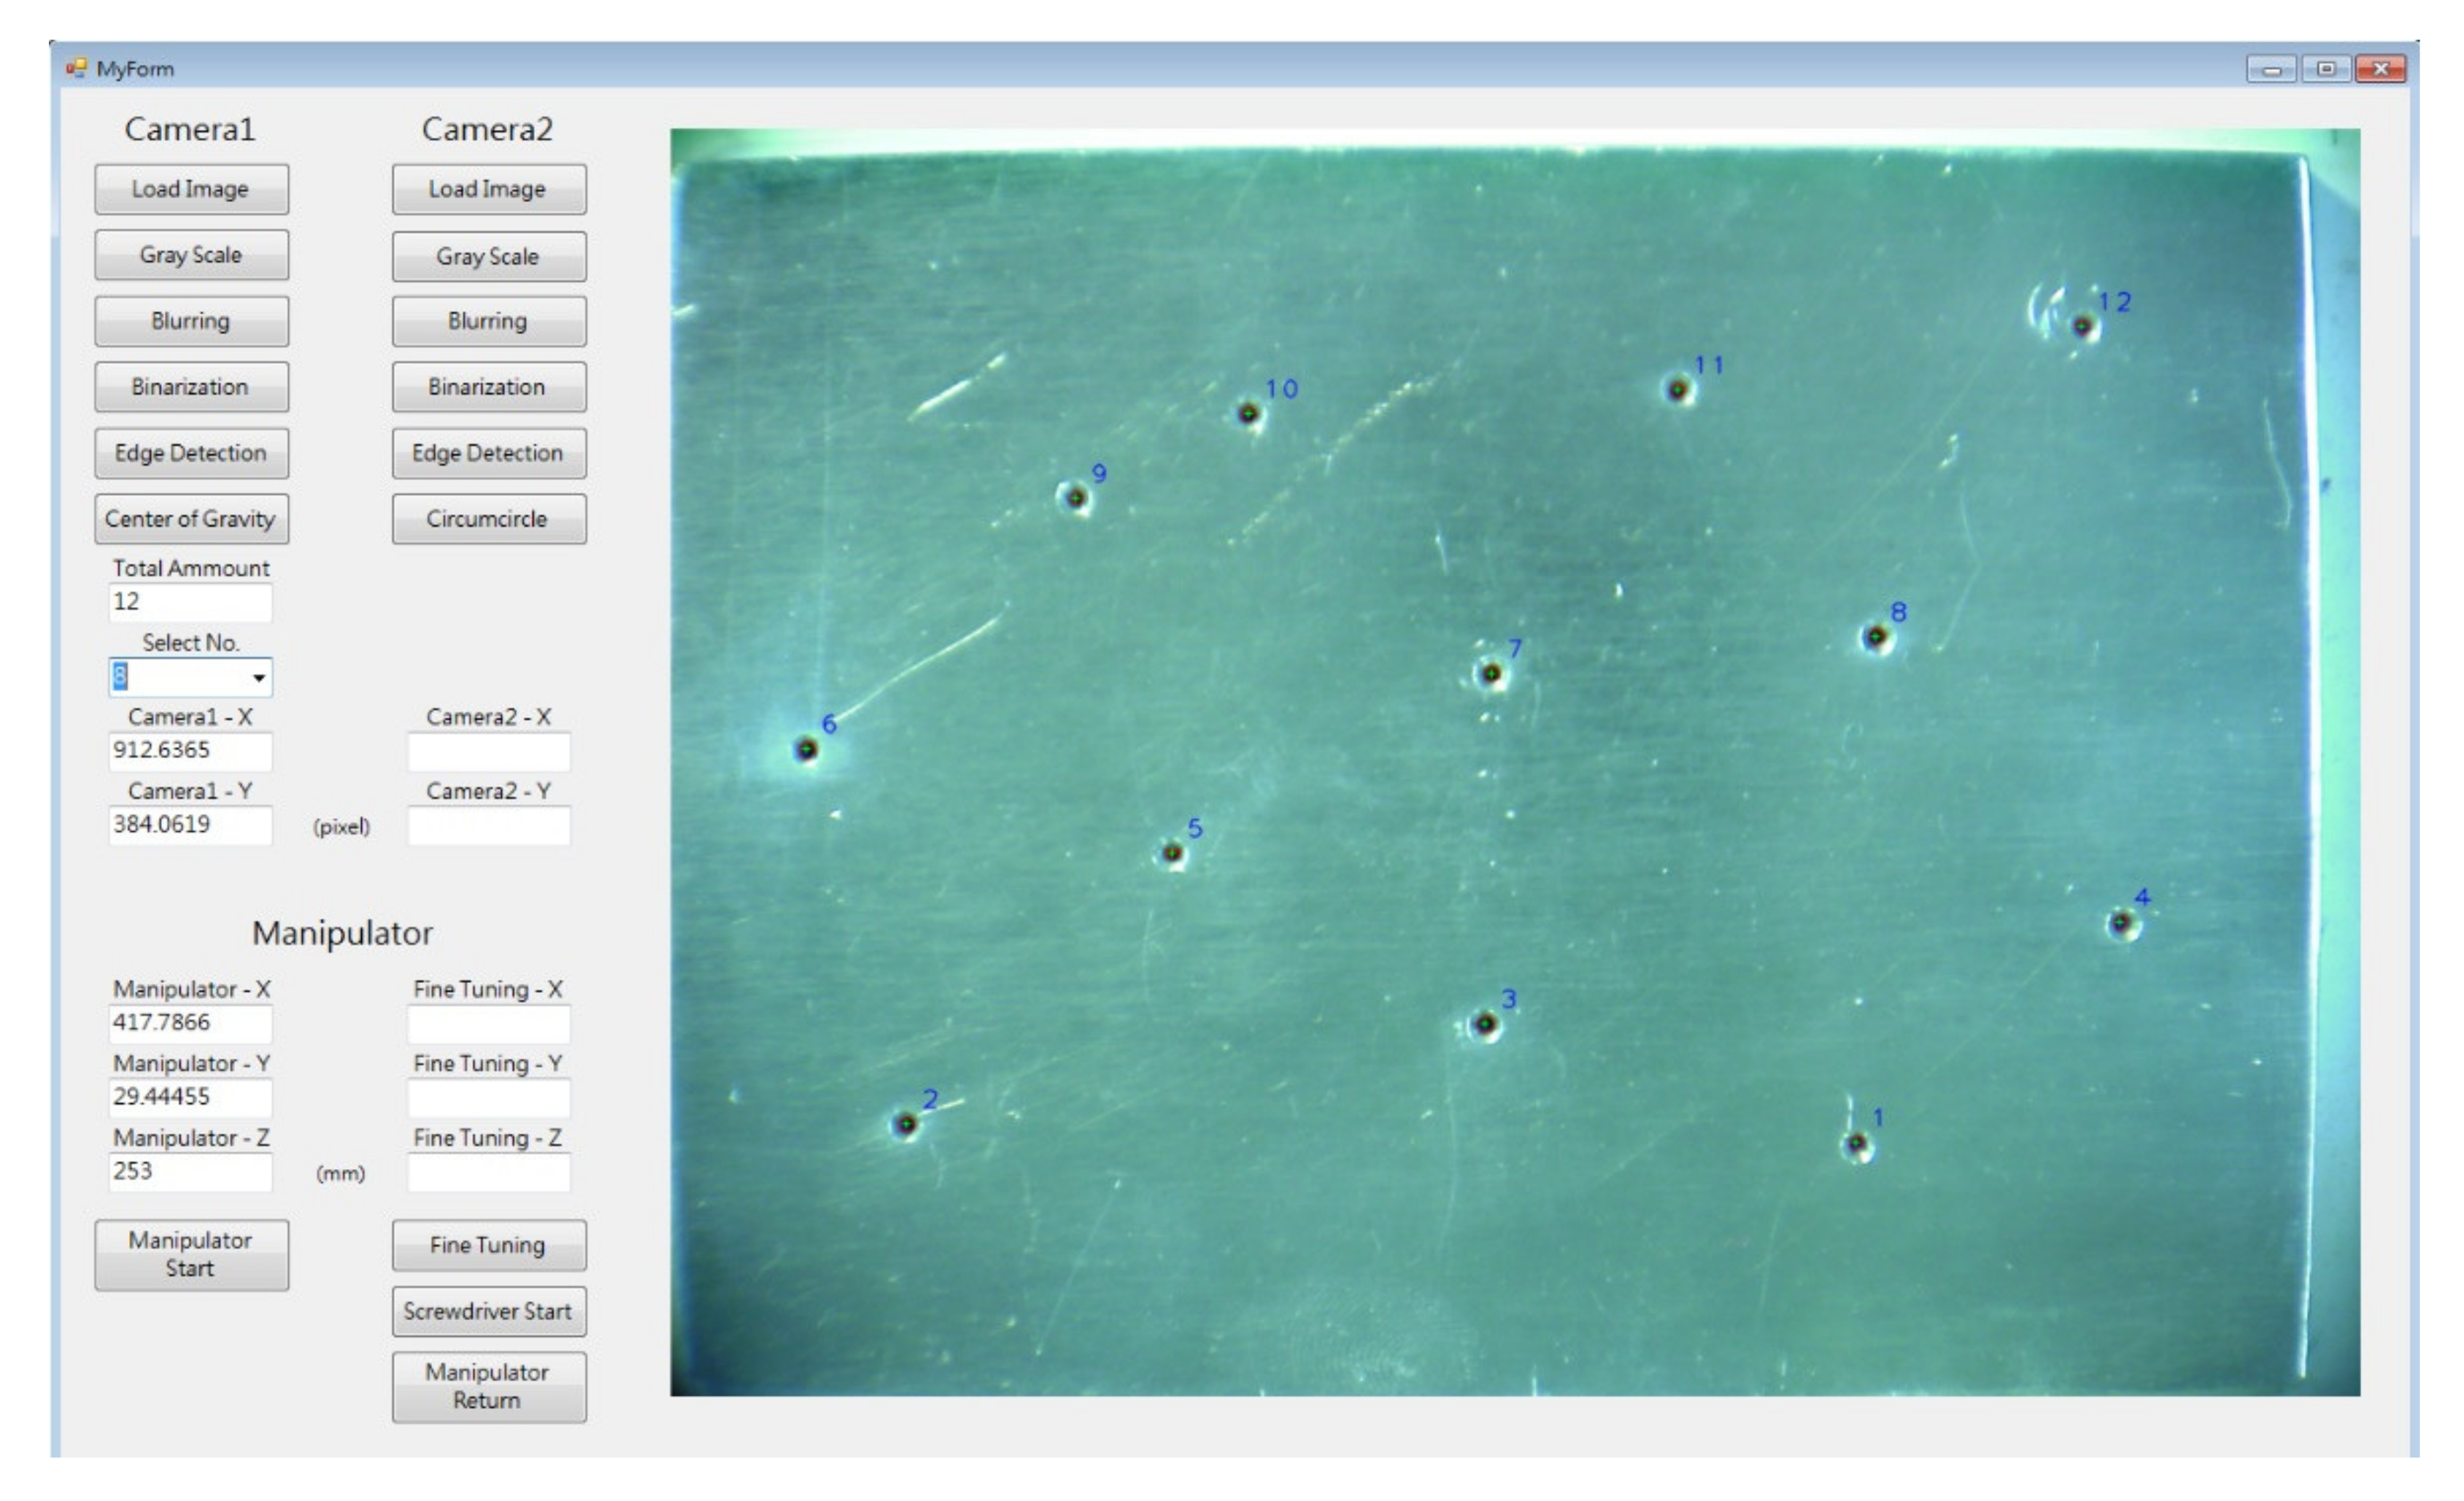2464x1501 pixels.
Task: Click Camera1 Edge Detection button
Action: tap(191, 453)
